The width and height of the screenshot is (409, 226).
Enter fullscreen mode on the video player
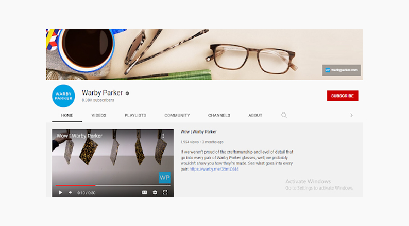click(165, 193)
